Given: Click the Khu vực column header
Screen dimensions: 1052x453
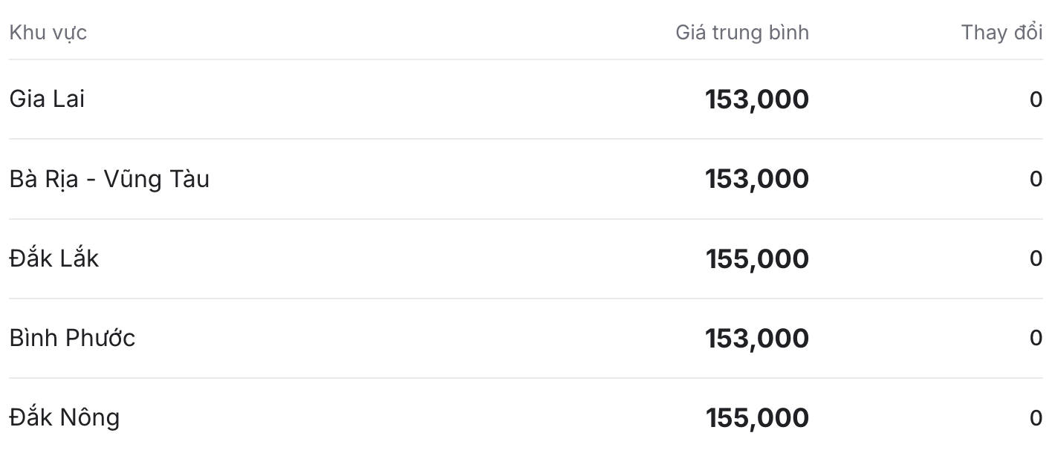Looking at the screenshot, I should 48,33.
